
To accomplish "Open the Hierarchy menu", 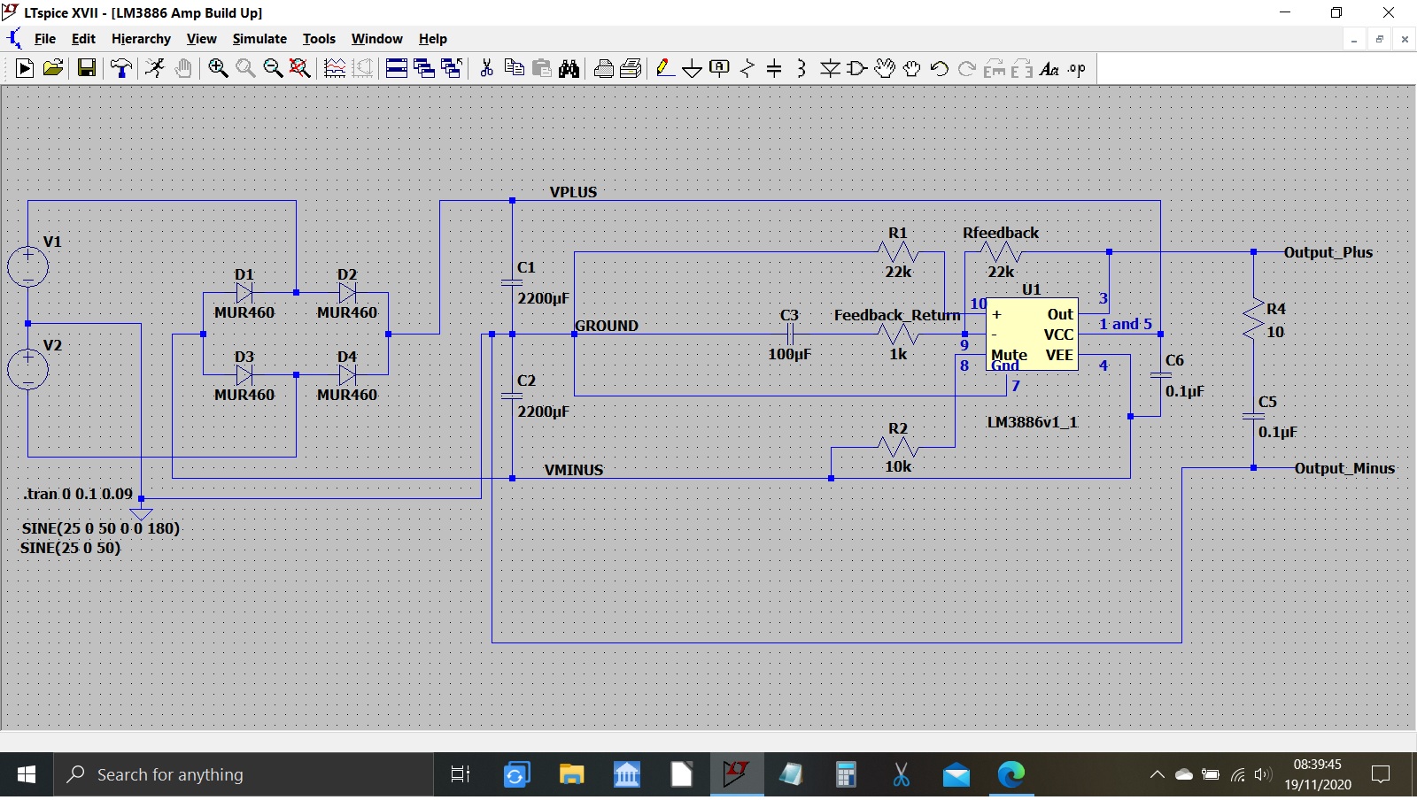I will click(x=141, y=39).
